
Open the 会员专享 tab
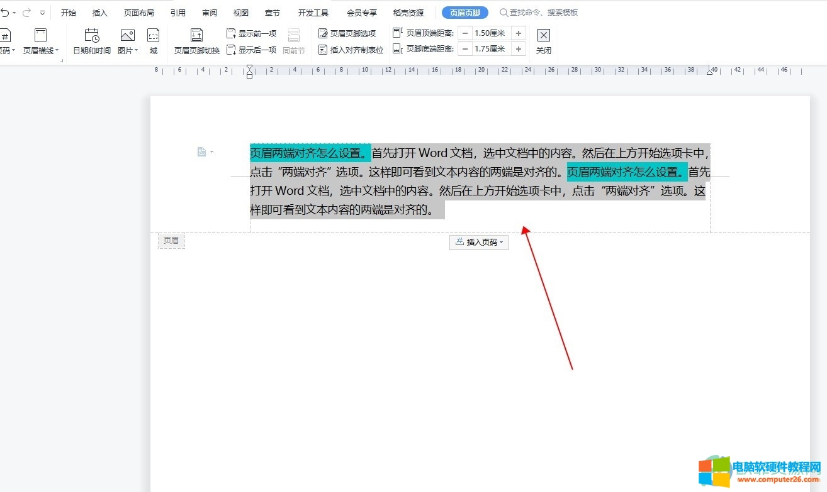[362, 13]
